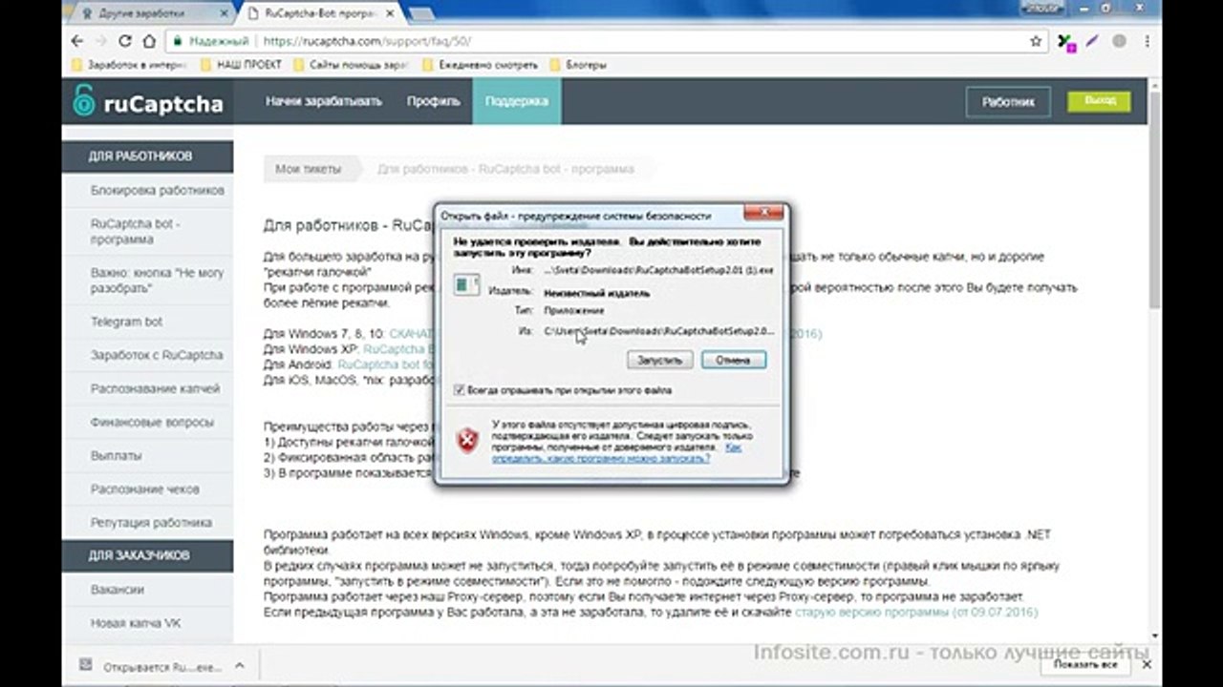Click the 'ДЛЯ ЗАКАЗЧИКОВ' sidebar header

[x=148, y=555]
